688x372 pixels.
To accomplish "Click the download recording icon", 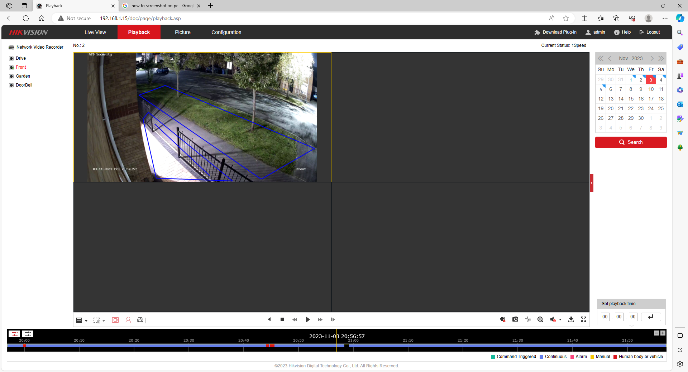I will click(x=571, y=319).
